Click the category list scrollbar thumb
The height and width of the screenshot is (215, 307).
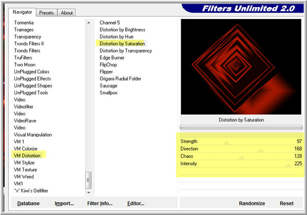[x=89, y=180]
